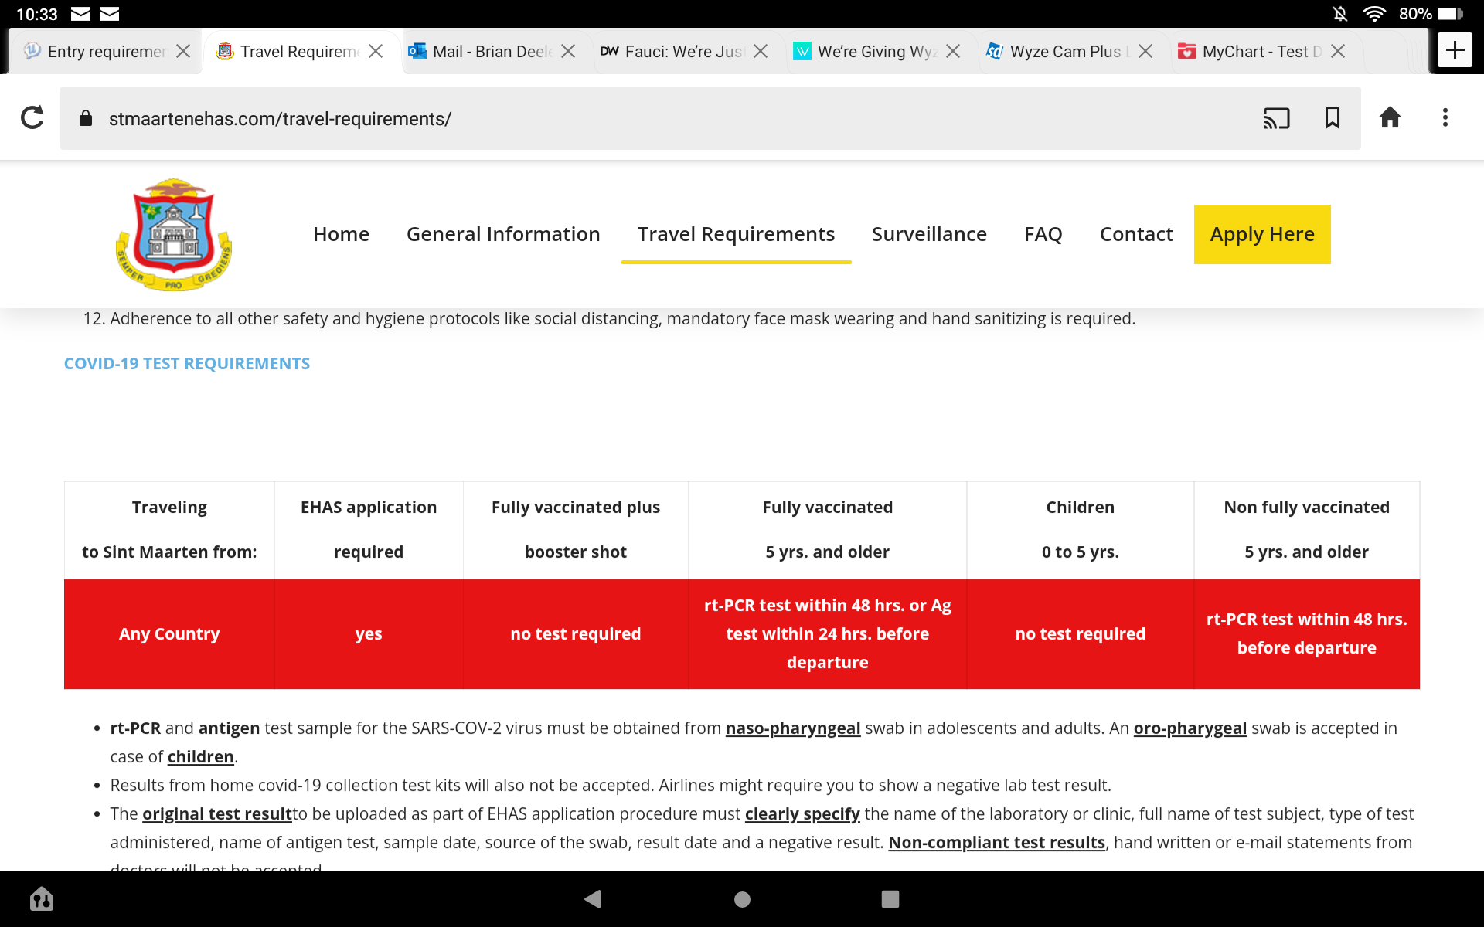Open a new tab with plus button
The height and width of the screenshot is (927, 1484).
coord(1455,51)
